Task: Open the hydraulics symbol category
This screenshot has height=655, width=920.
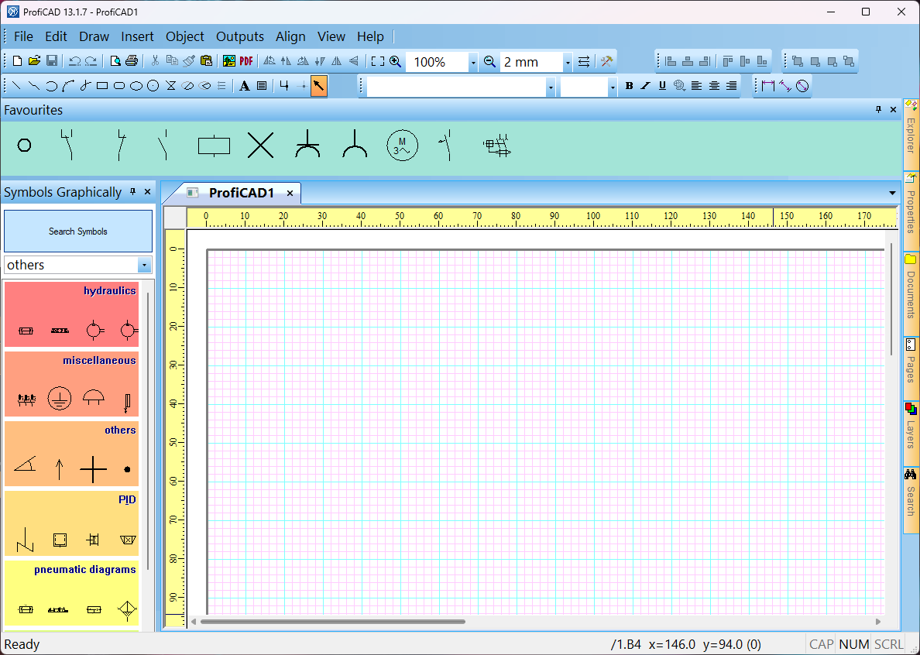Action: [x=71, y=314]
